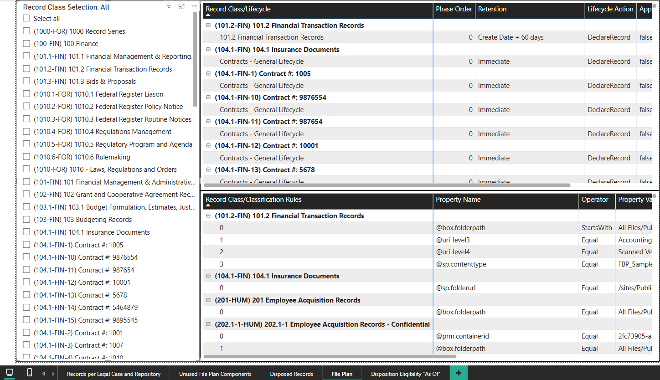Open more options ellipsis on slicer
Viewport: 660px width, 380px height.
pos(194,6)
